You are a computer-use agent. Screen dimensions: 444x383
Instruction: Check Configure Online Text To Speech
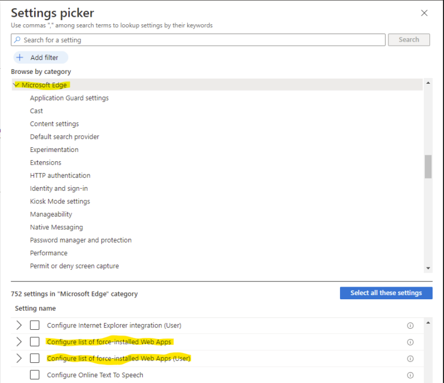click(x=35, y=375)
